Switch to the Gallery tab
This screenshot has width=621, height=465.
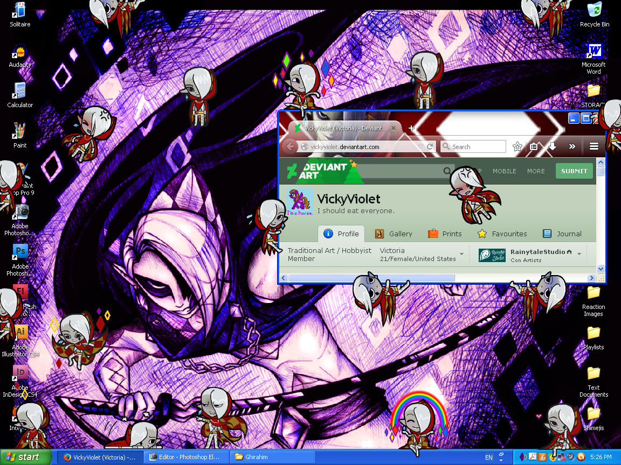pos(394,234)
